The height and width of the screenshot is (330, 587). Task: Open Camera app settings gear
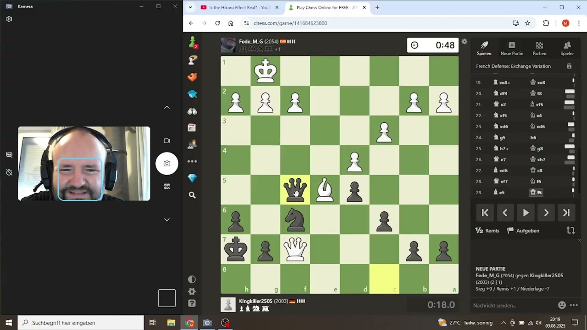pos(9,19)
